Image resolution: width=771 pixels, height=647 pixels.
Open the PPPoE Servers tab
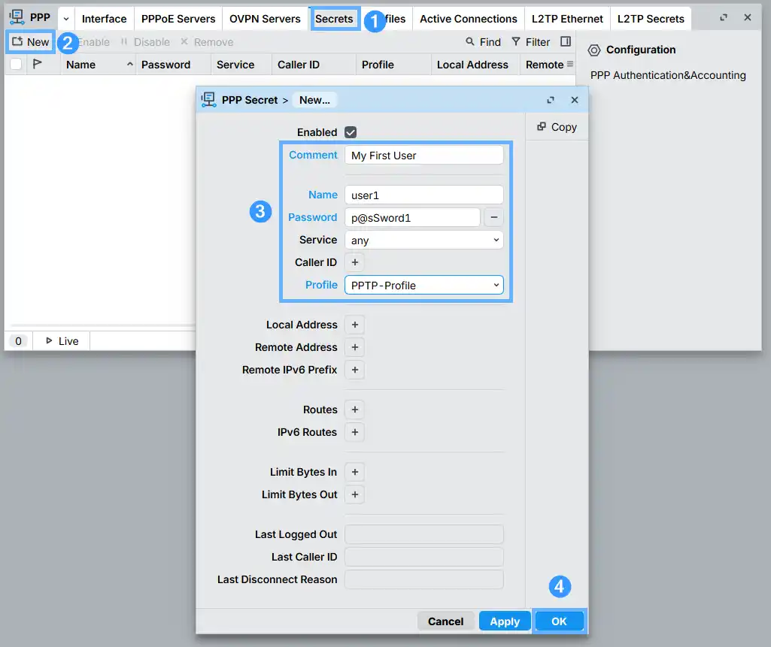tap(178, 19)
